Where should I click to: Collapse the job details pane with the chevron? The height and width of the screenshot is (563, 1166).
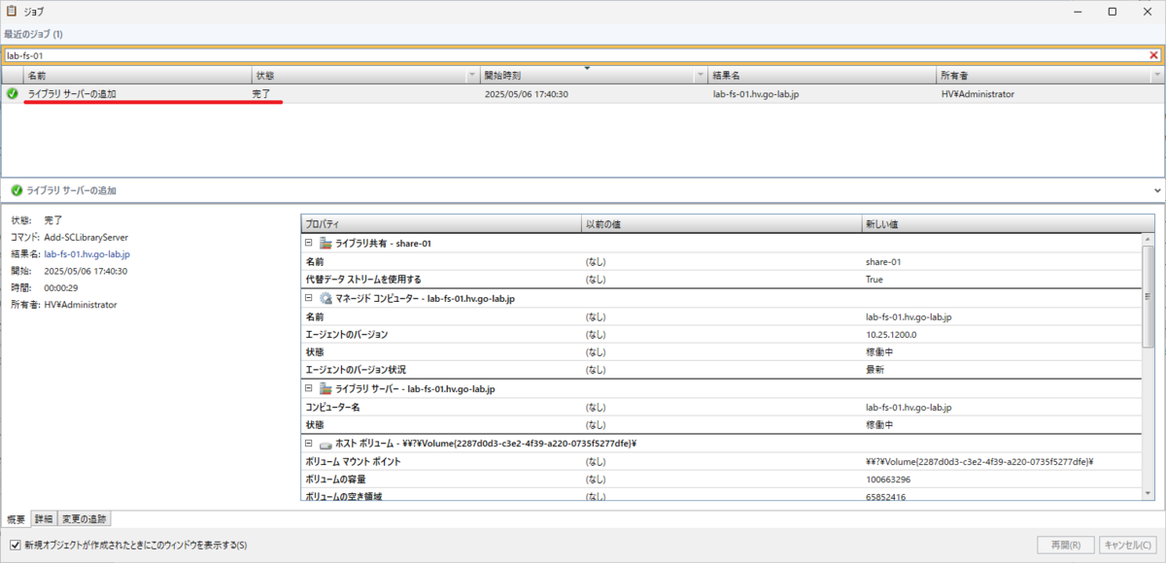pos(1156,191)
